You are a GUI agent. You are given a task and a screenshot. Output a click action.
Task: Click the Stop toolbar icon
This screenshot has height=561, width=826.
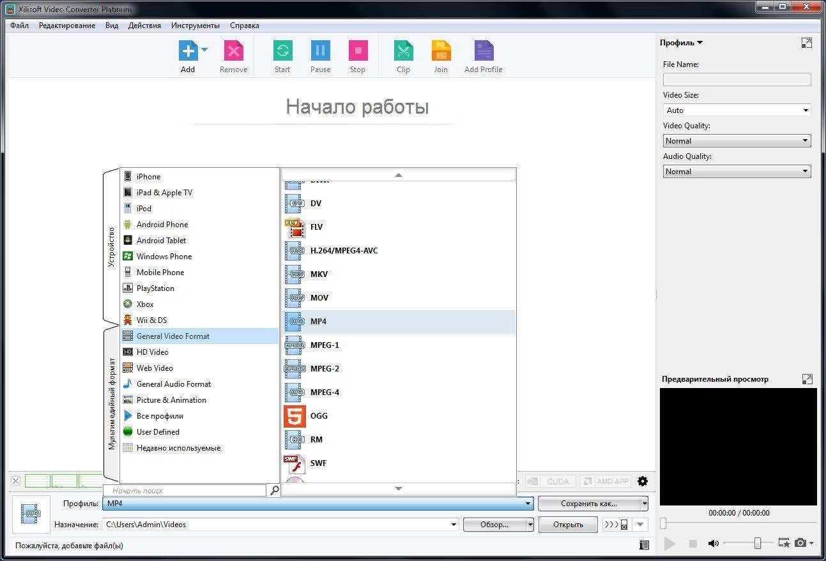[358, 51]
